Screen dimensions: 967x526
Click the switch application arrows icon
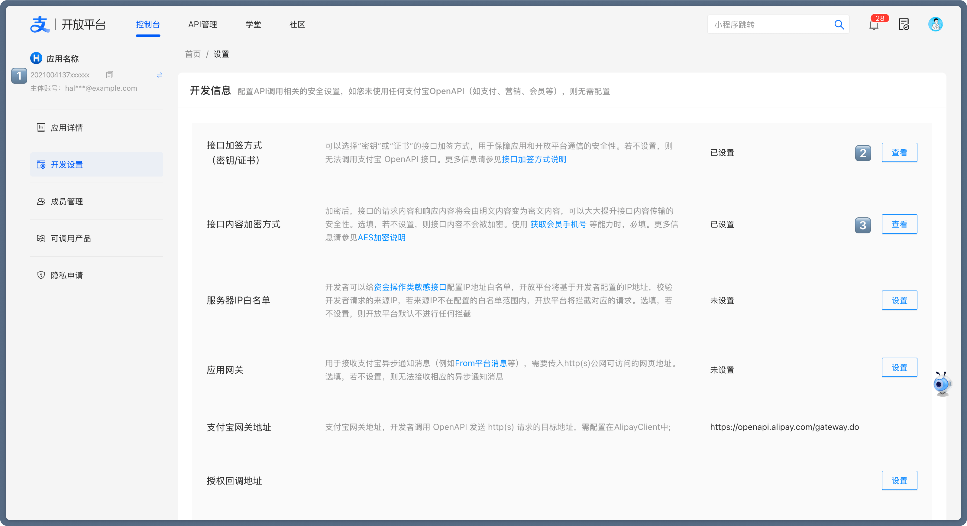[x=160, y=75]
